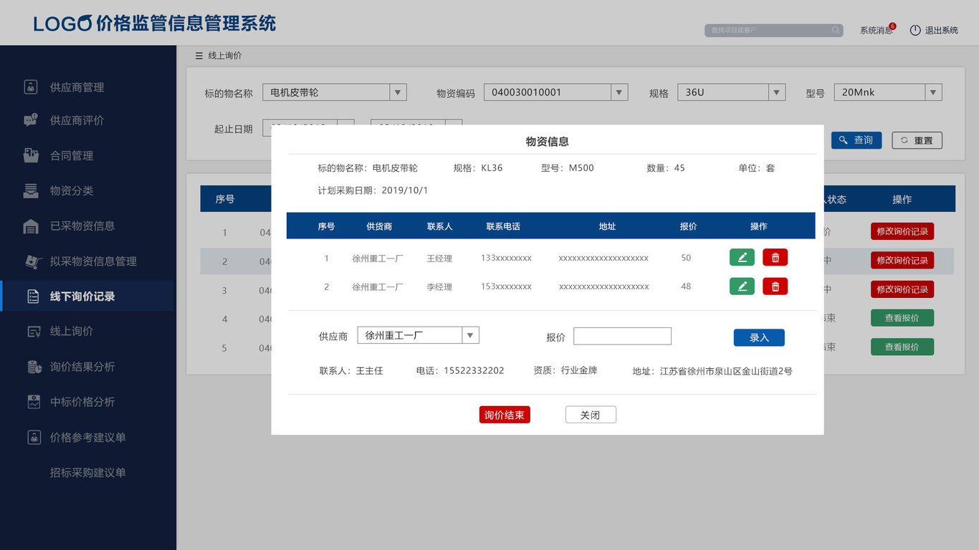The height and width of the screenshot is (550, 979).
Task: Click the 电话 15522332202 text
Action: 460,371
